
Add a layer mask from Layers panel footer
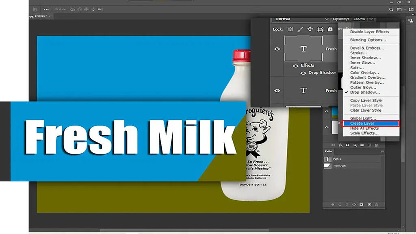(x=348, y=145)
